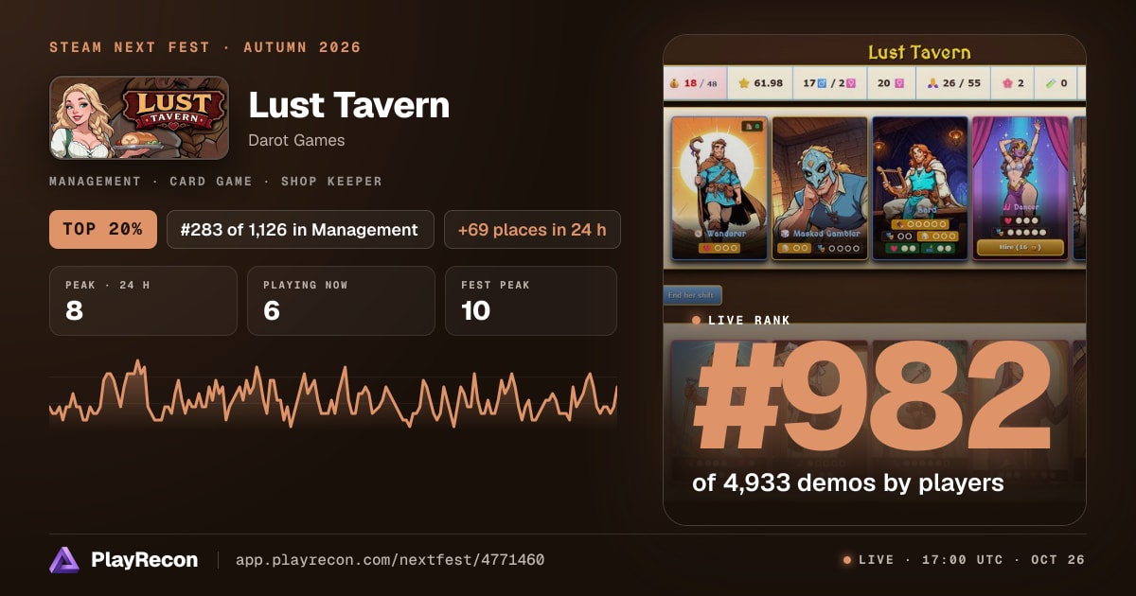
Task: Click the green ticket icon beside 0
Action: pos(1050,83)
